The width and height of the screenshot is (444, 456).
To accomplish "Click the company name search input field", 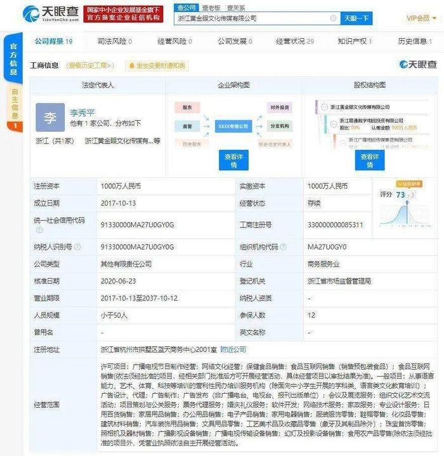I will (252, 18).
